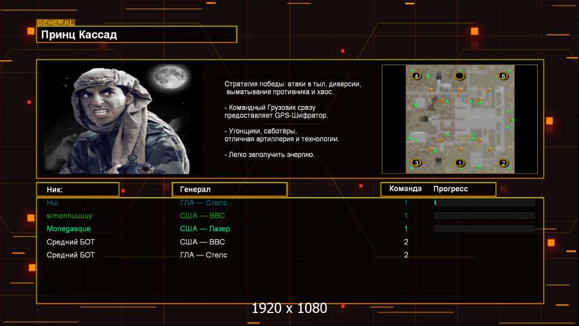Click Monegasque's loading progress bar
This screenshot has height=326, width=579.
tap(484, 229)
